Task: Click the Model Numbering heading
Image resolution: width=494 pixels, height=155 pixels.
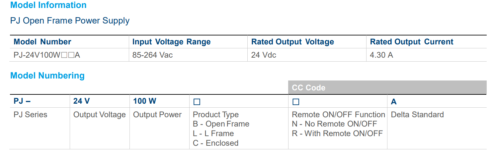Action: [47, 76]
